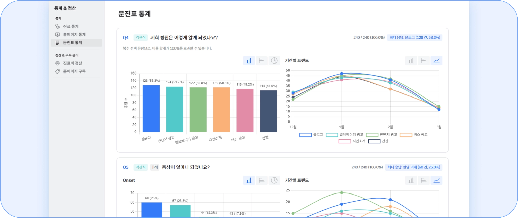Screen dimensions: 518x218
Task: Click 기간별 트렌드 heading in Q5 card
Action: [297, 180]
